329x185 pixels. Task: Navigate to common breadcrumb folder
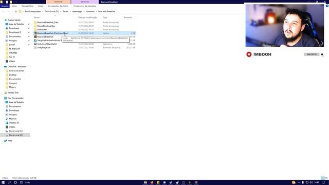(x=90, y=11)
